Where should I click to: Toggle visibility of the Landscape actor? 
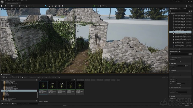170,32
